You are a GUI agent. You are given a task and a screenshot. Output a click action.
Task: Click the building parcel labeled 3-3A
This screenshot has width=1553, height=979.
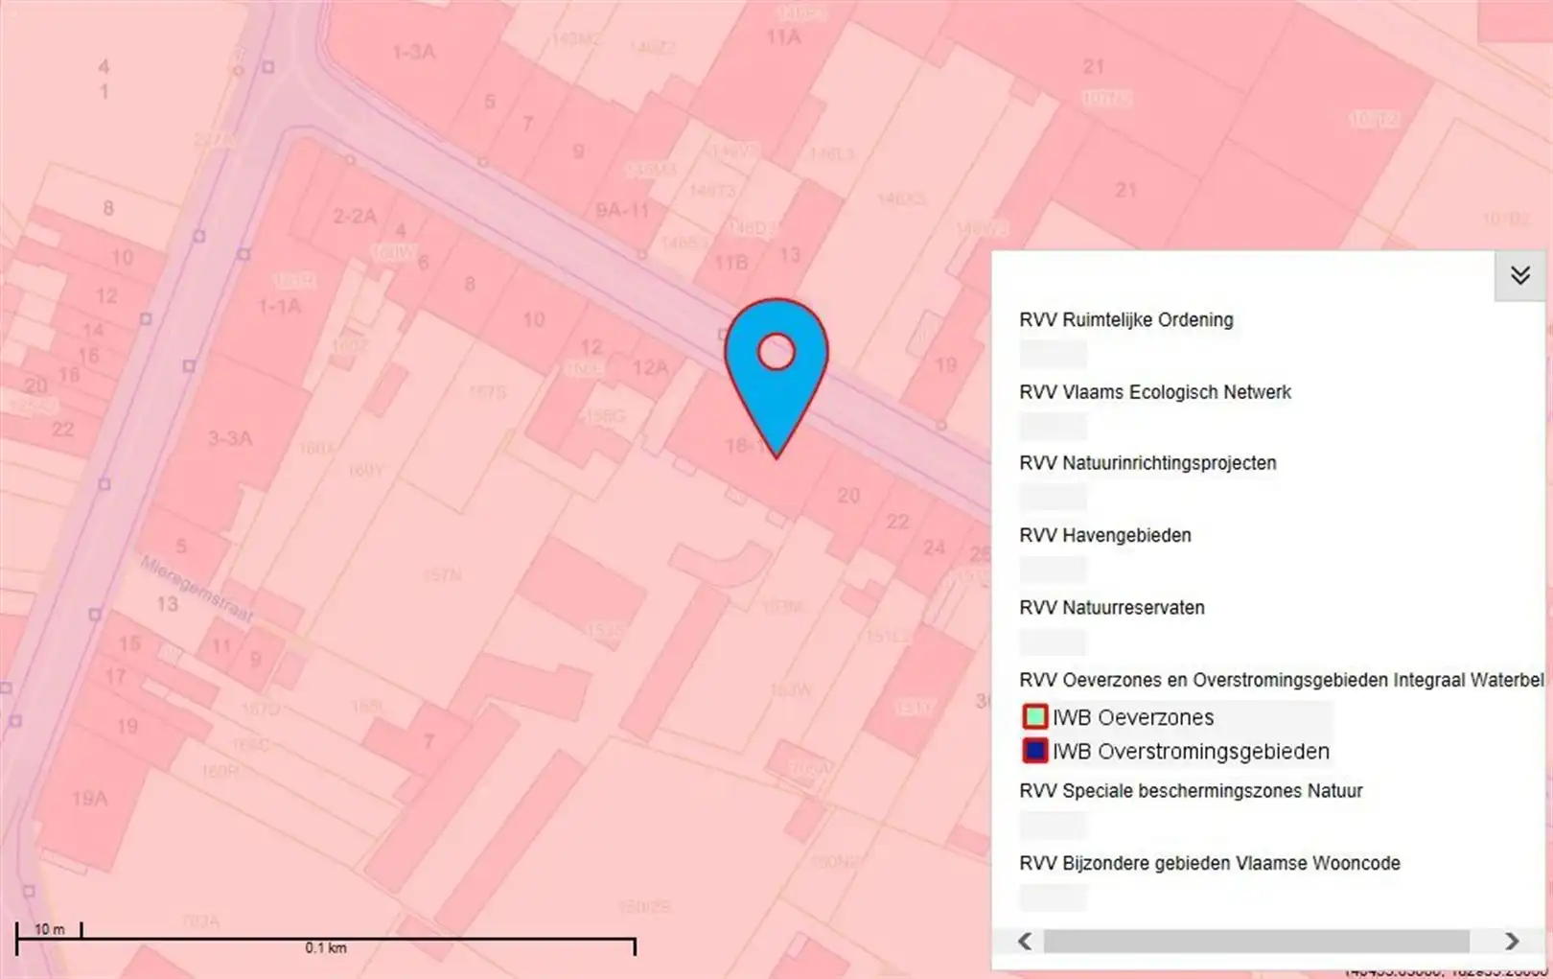[230, 438]
